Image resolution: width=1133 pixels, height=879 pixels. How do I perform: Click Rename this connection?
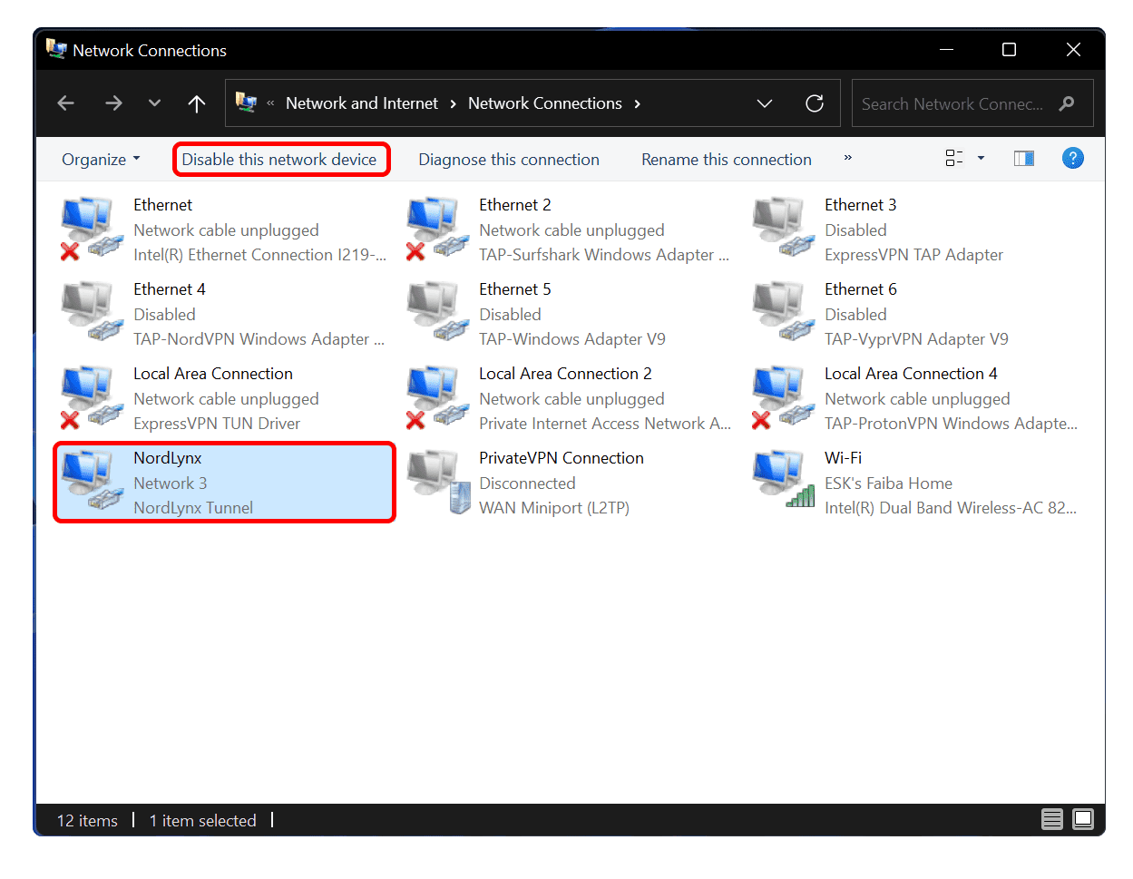(727, 160)
